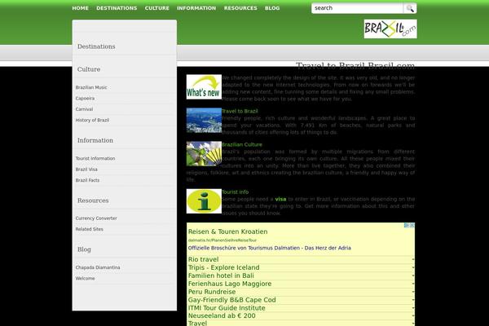Open the Capoeira sidebar link
The image size is (489, 326).
click(x=85, y=99)
